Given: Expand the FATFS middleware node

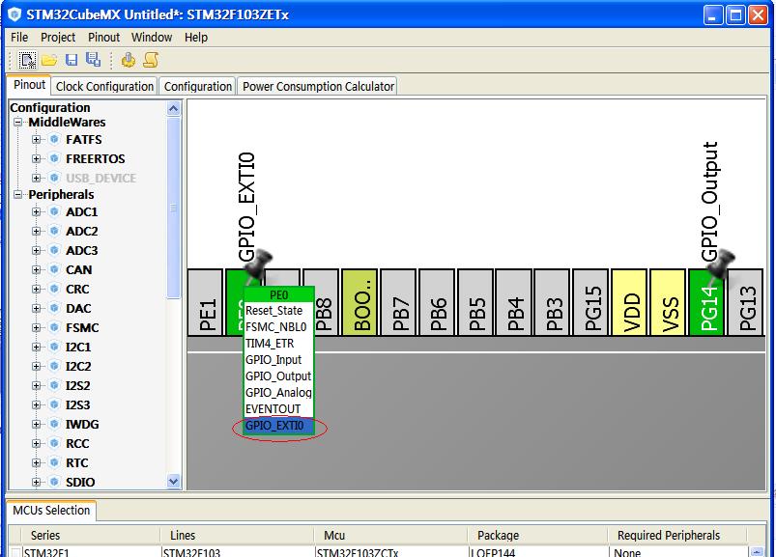Looking at the screenshot, I should point(37,140).
